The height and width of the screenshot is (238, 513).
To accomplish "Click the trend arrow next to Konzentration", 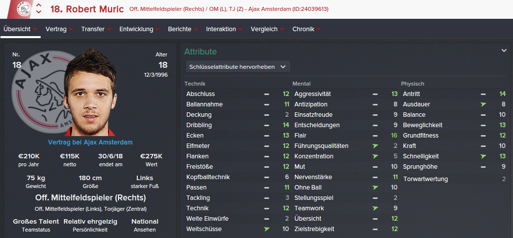I will [x=375, y=156].
